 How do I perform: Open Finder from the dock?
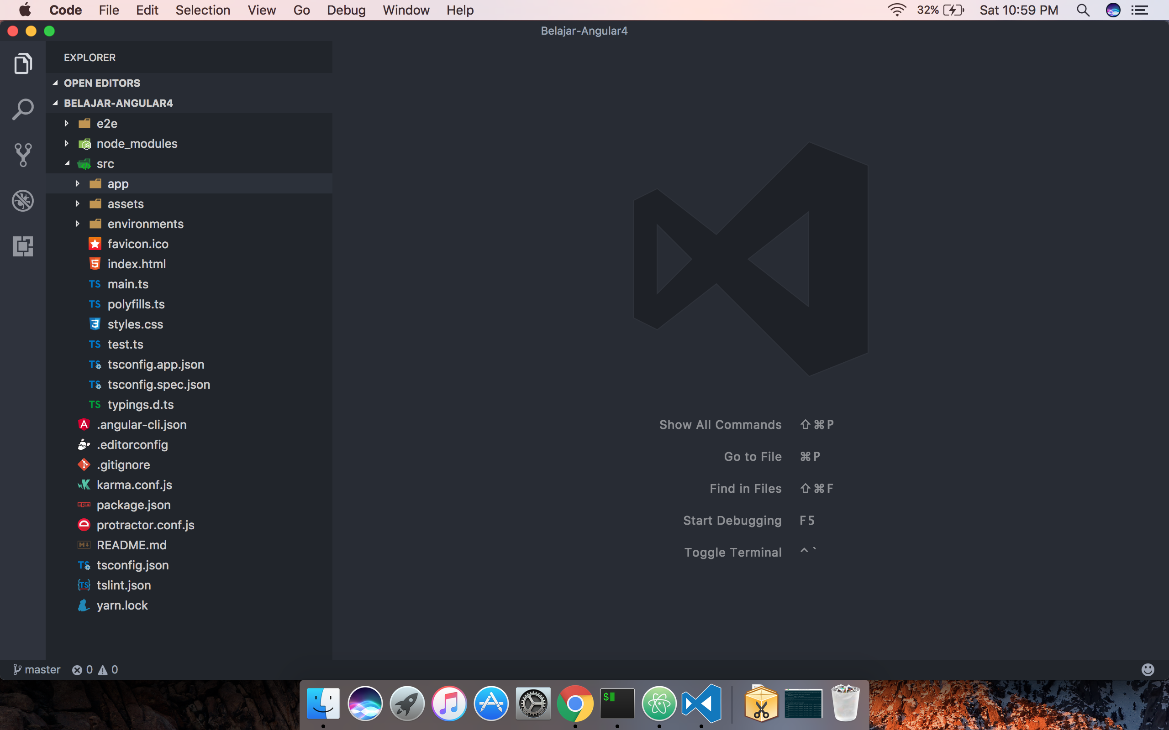tap(323, 703)
